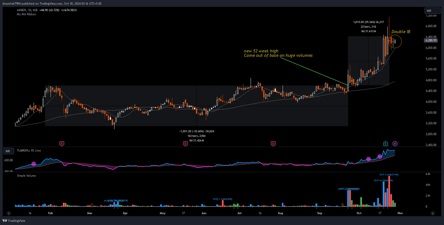444x225 pixels.
Task: Click the 600.00 RS Line axis label
Action: [x=9, y=160]
